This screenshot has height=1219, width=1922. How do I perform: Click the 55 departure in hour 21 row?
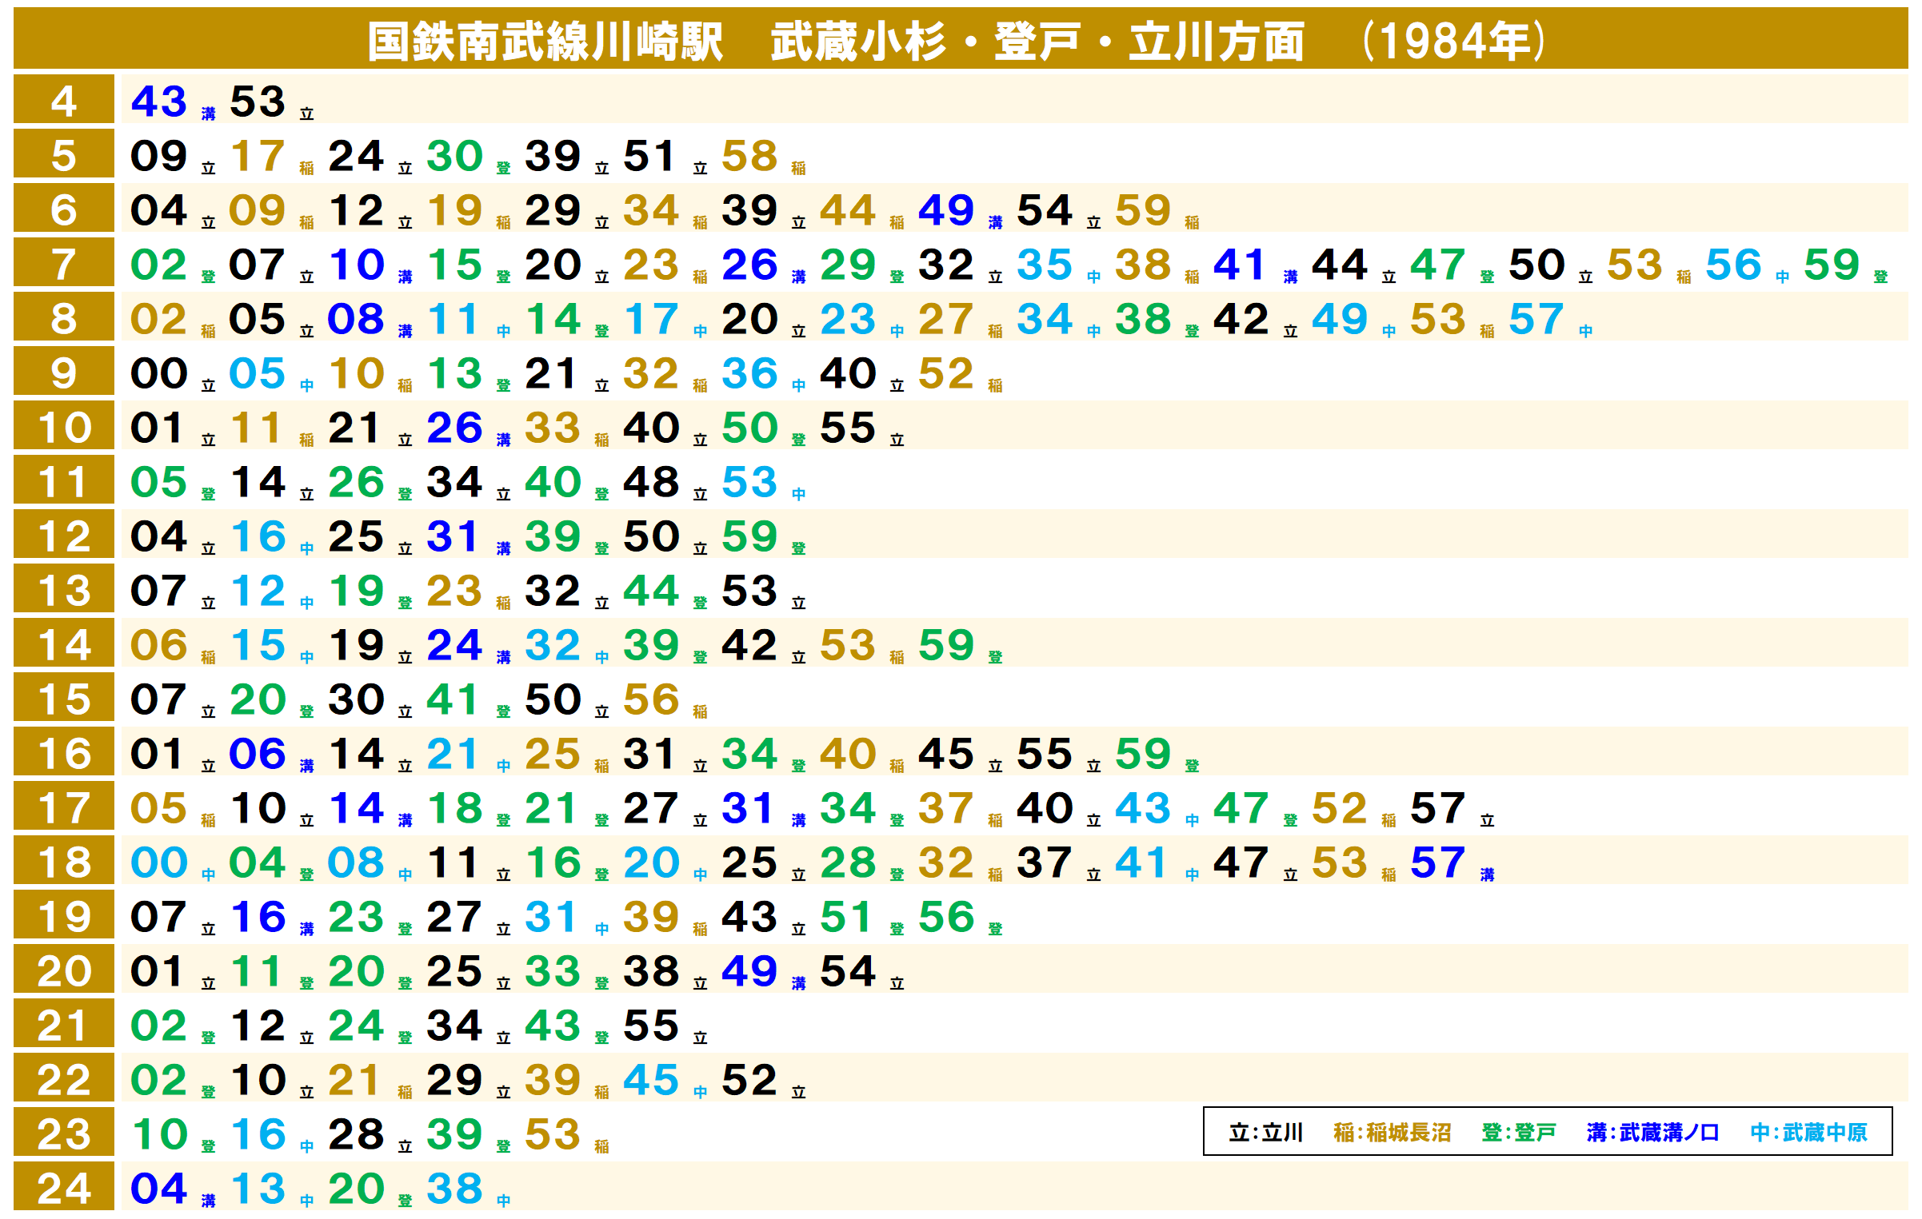pyautogui.click(x=651, y=1026)
